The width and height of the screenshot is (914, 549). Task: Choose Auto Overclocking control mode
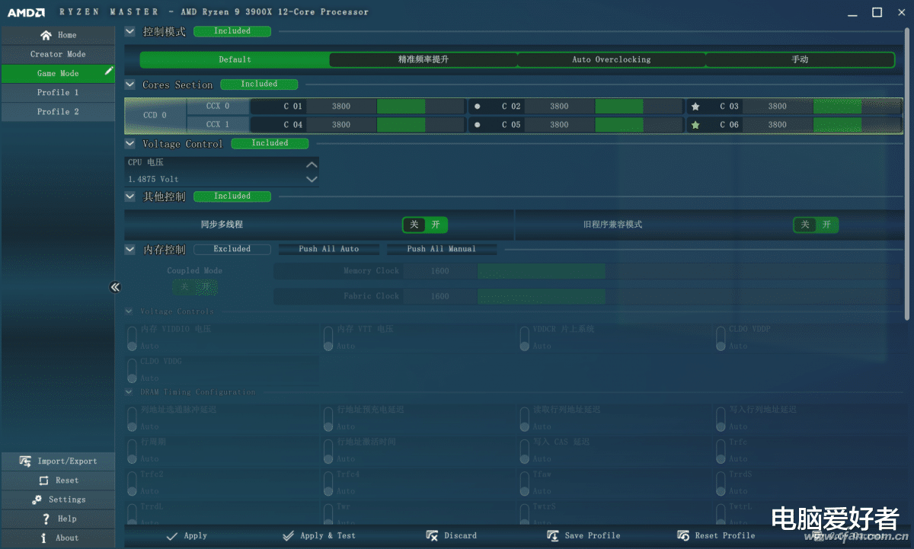tap(612, 59)
